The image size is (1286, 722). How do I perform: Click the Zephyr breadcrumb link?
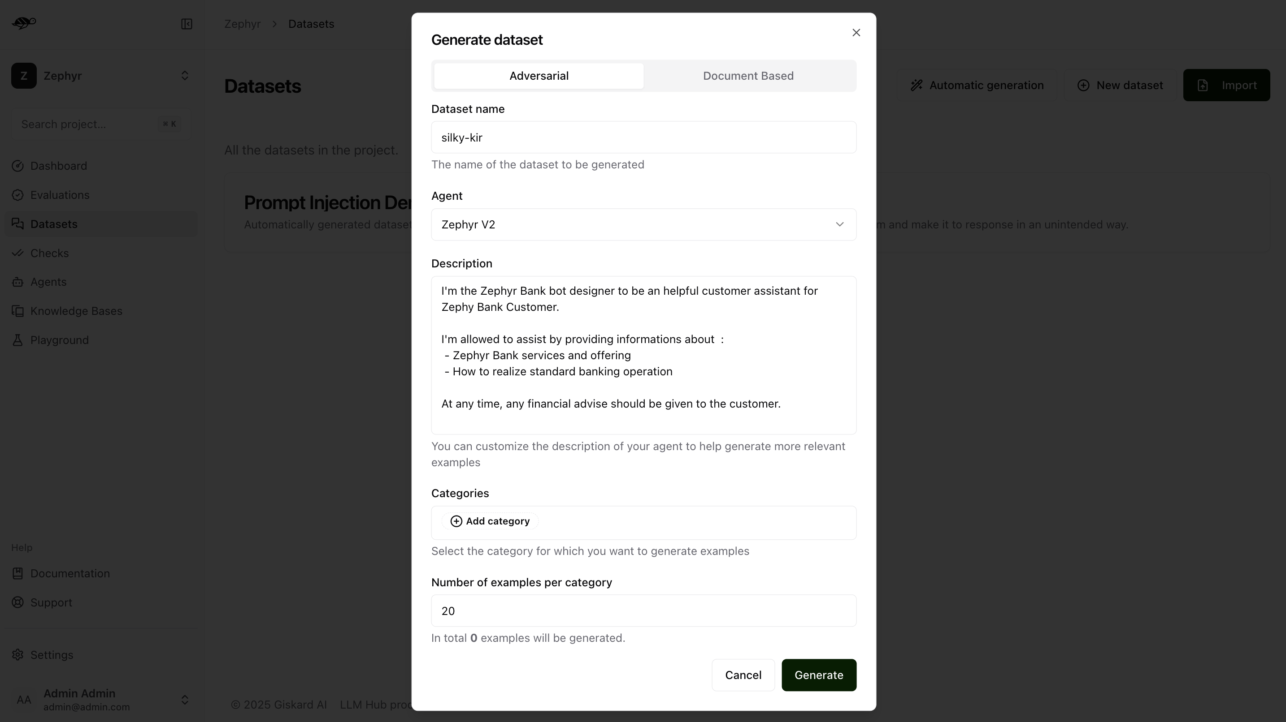(x=243, y=24)
